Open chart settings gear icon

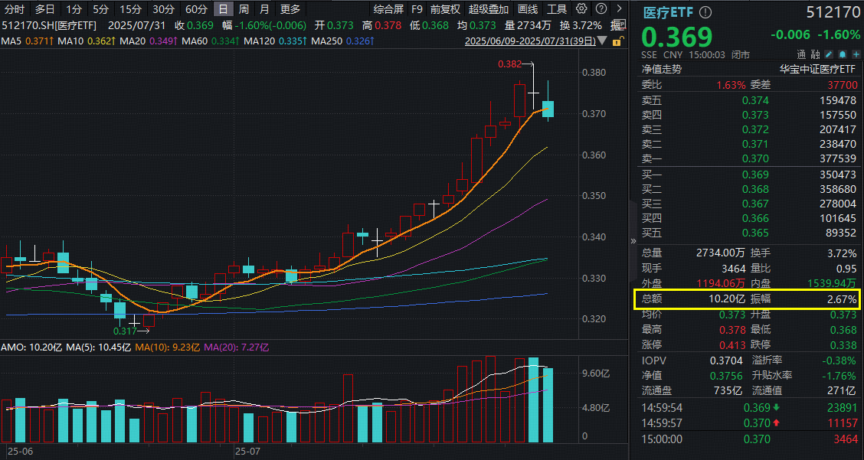(x=581, y=9)
